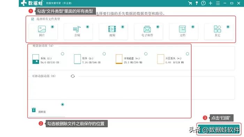Image resolution: width=244 pixels, height=137 pixels.
Task: Toggle the radio button on 其它 card
Action: click(228, 27)
